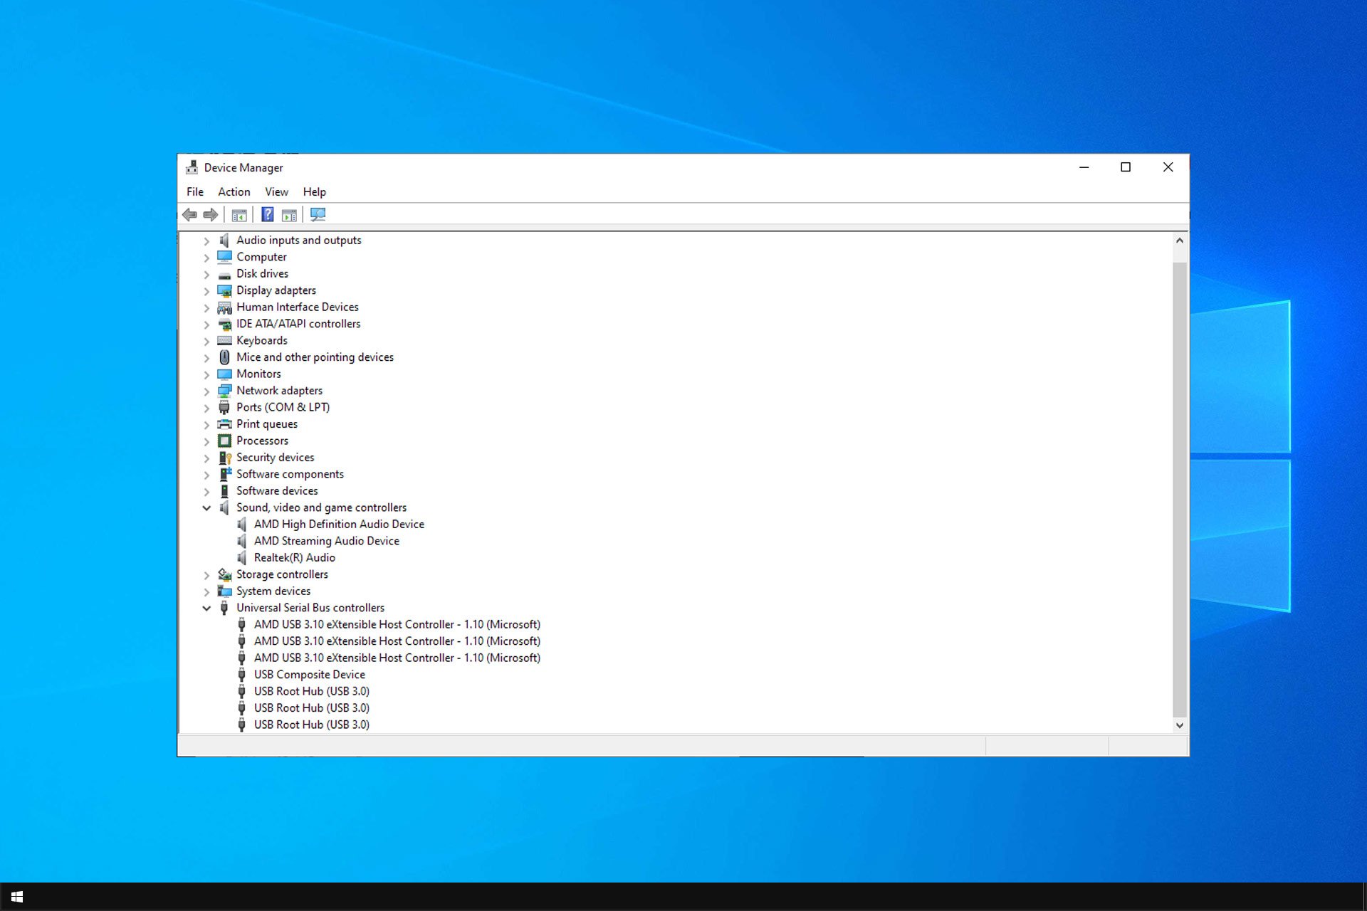Screen dimensions: 1367x911
Task: Click scrollbar down arrow in device list
Action: [x=1180, y=725]
